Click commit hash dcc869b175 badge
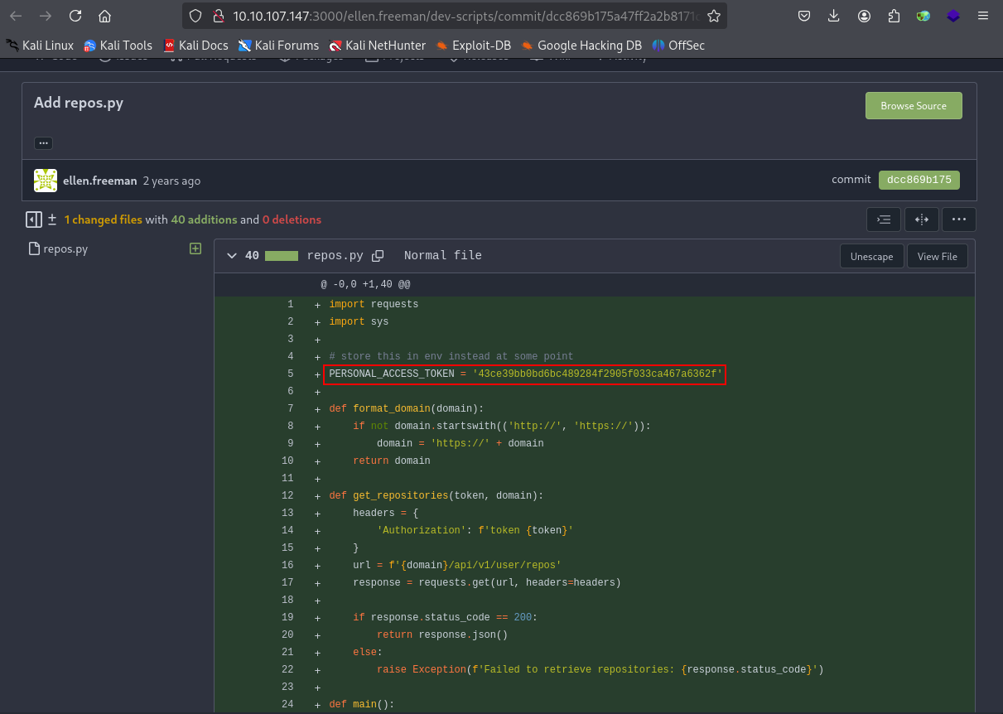 tap(919, 180)
